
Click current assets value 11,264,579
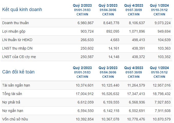click(136, 85)
